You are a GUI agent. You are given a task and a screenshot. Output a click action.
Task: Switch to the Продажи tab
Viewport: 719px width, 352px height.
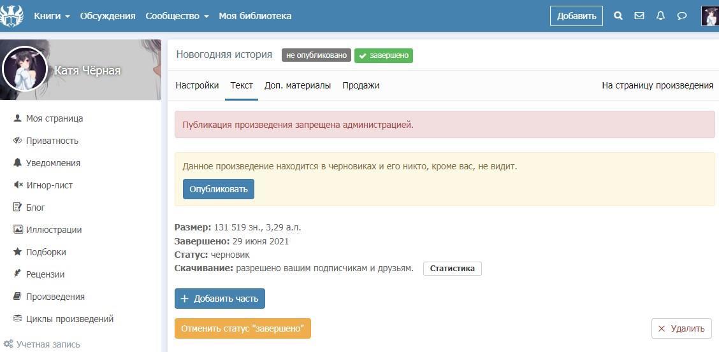pos(361,85)
